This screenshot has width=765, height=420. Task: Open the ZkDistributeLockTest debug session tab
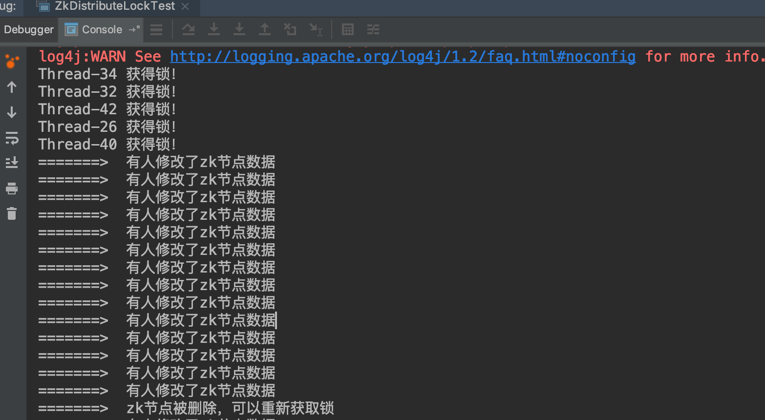pyautogui.click(x=114, y=6)
